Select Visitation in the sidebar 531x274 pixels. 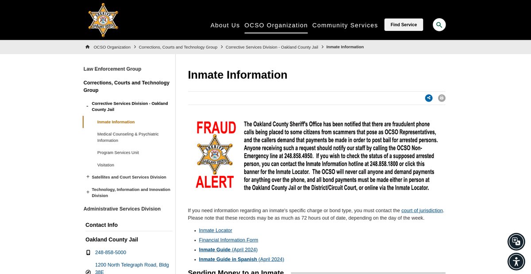pyautogui.click(x=106, y=165)
